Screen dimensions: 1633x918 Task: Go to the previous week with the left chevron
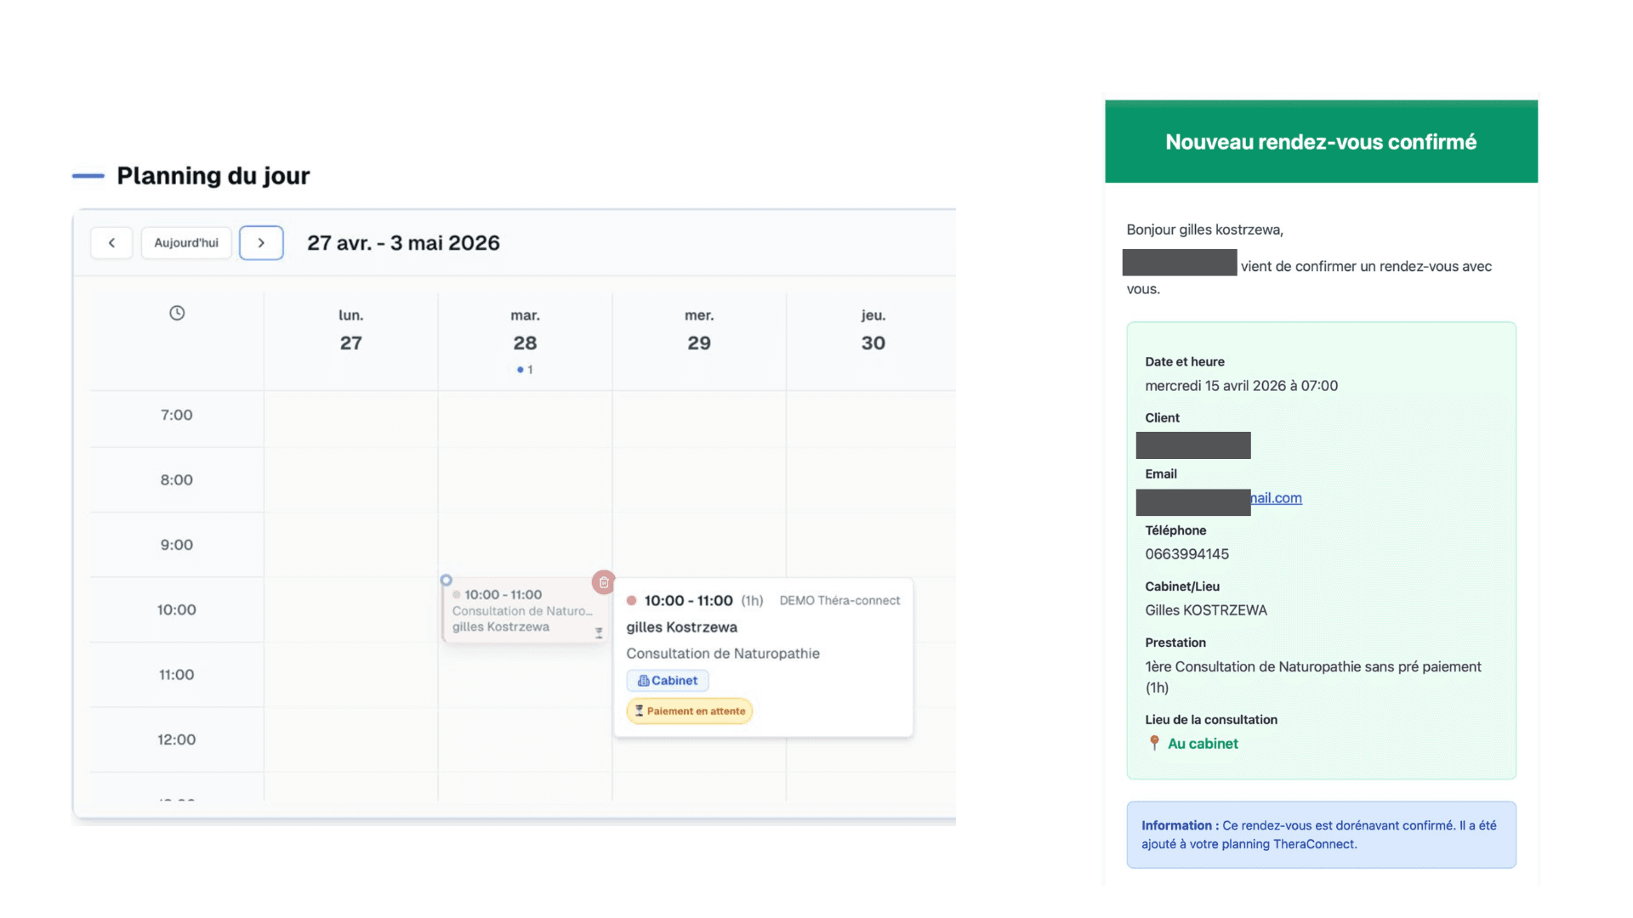pos(111,242)
